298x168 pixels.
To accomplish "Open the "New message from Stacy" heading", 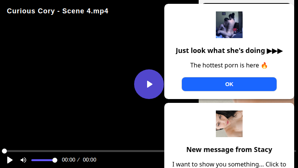I will [229, 149].
